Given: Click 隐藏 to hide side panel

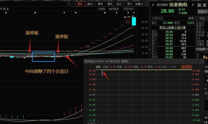Looking at the screenshot, I should 139,4.
